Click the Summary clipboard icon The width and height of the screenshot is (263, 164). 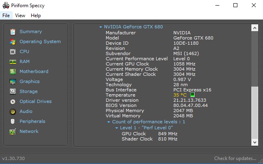coord(13,32)
